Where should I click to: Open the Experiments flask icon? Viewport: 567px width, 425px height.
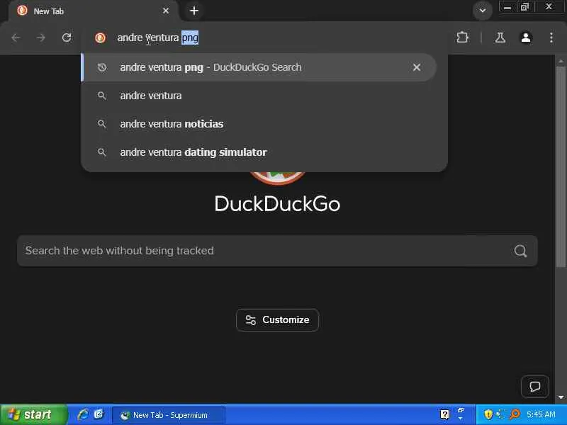pyautogui.click(x=500, y=38)
